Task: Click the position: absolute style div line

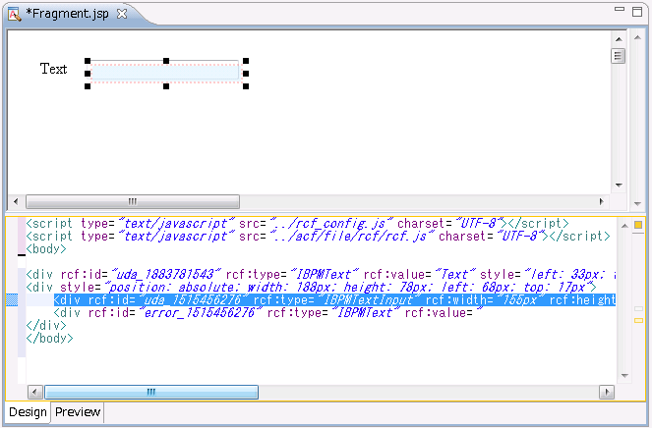Action: 311,288
